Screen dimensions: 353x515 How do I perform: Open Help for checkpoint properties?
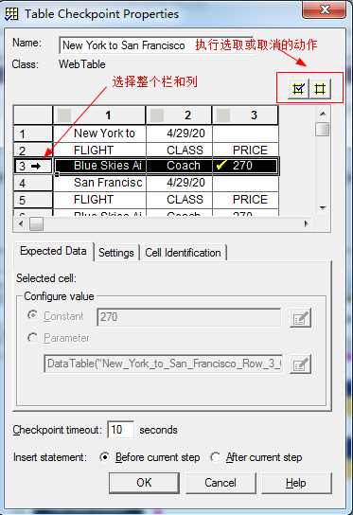pos(296,483)
